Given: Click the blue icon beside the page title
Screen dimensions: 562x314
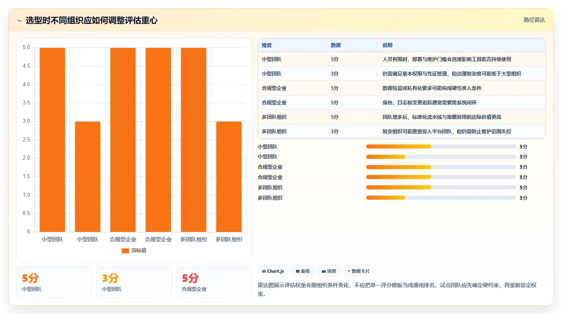Looking at the screenshot, I should (19, 21).
